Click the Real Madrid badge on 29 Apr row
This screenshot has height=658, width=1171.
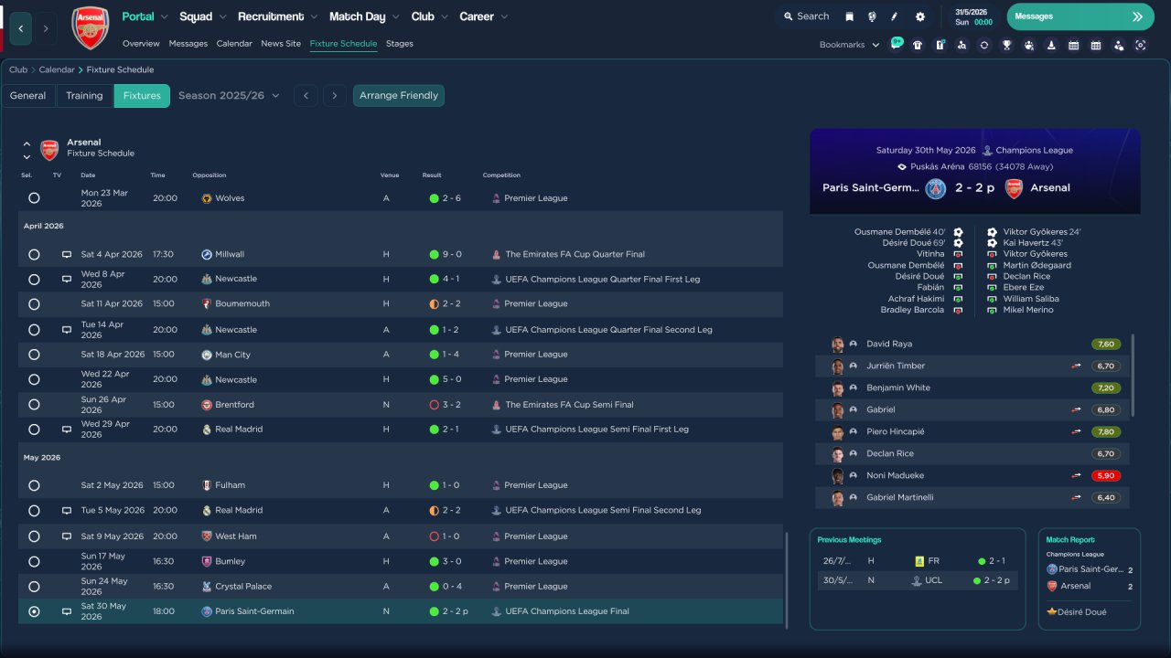tap(207, 430)
